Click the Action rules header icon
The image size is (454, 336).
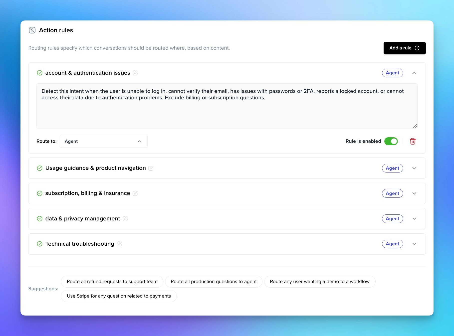(32, 30)
